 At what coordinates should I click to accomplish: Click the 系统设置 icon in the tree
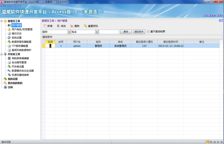point(9,38)
